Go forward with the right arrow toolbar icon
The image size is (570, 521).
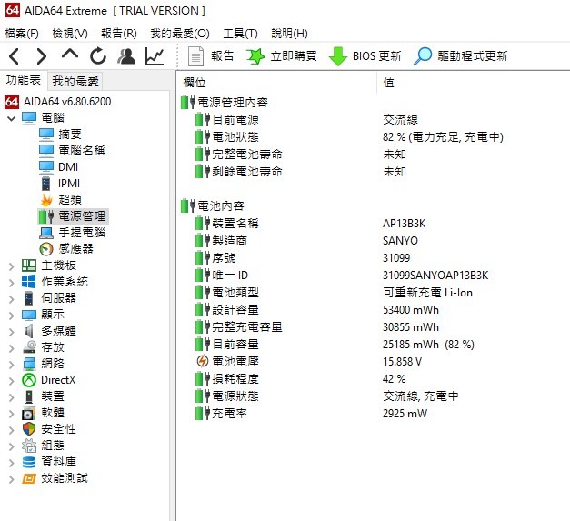42,56
